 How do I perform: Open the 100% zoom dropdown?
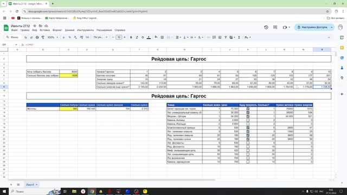(x=53, y=37)
